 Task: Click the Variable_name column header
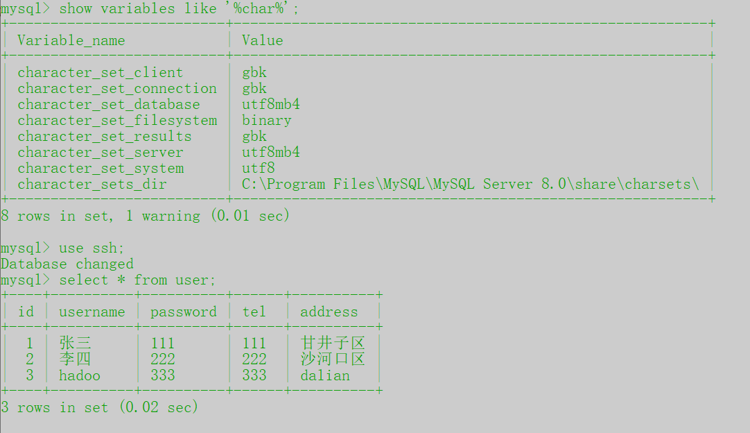(x=71, y=40)
